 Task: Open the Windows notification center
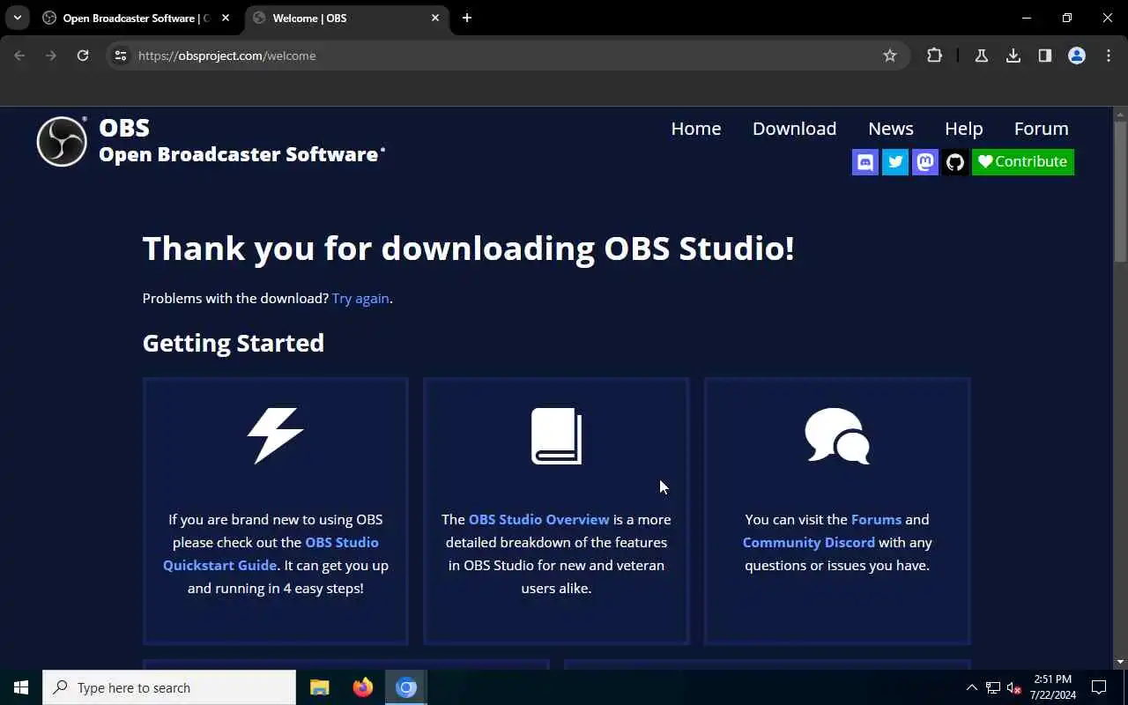pyautogui.click(x=1099, y=687)
